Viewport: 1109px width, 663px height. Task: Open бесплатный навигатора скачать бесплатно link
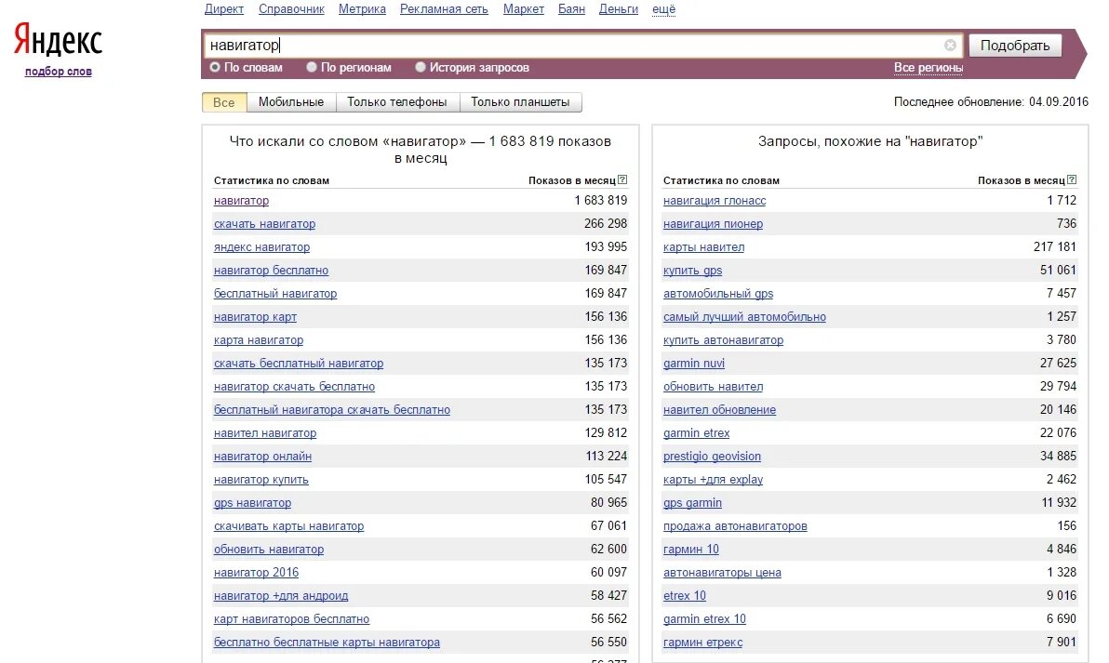coord(332,410)
